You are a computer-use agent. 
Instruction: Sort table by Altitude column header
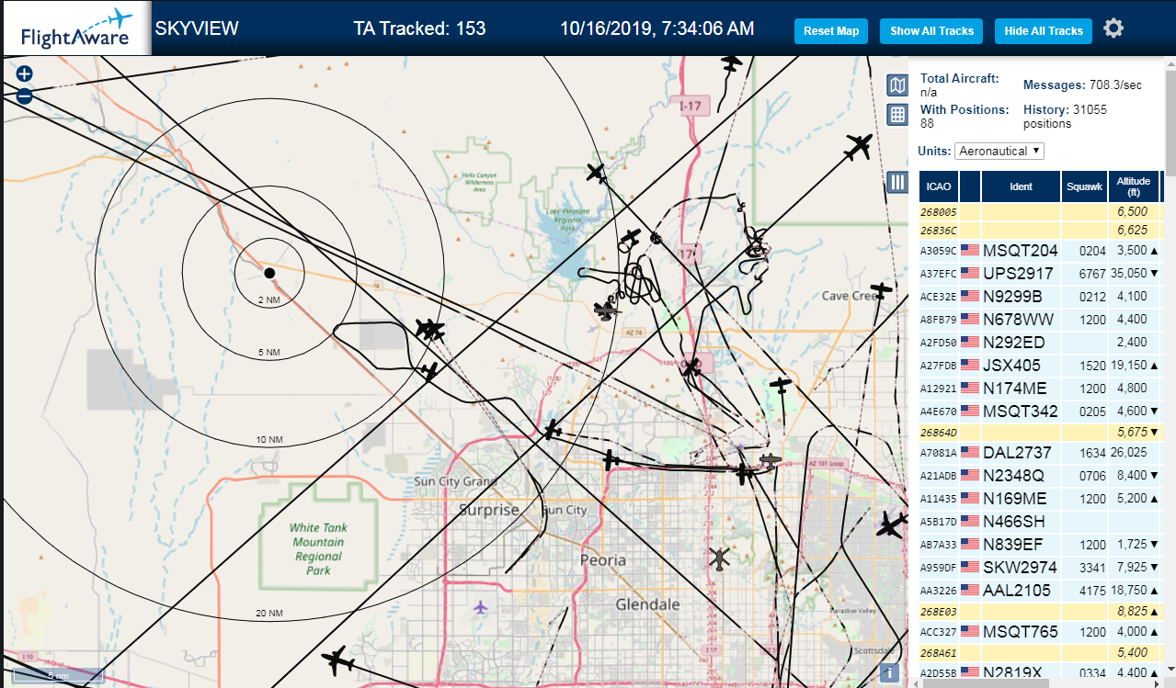[1134, 186]
